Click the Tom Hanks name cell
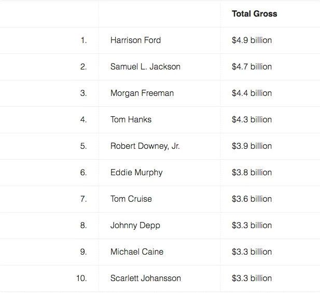 click(x=131, y=120)
